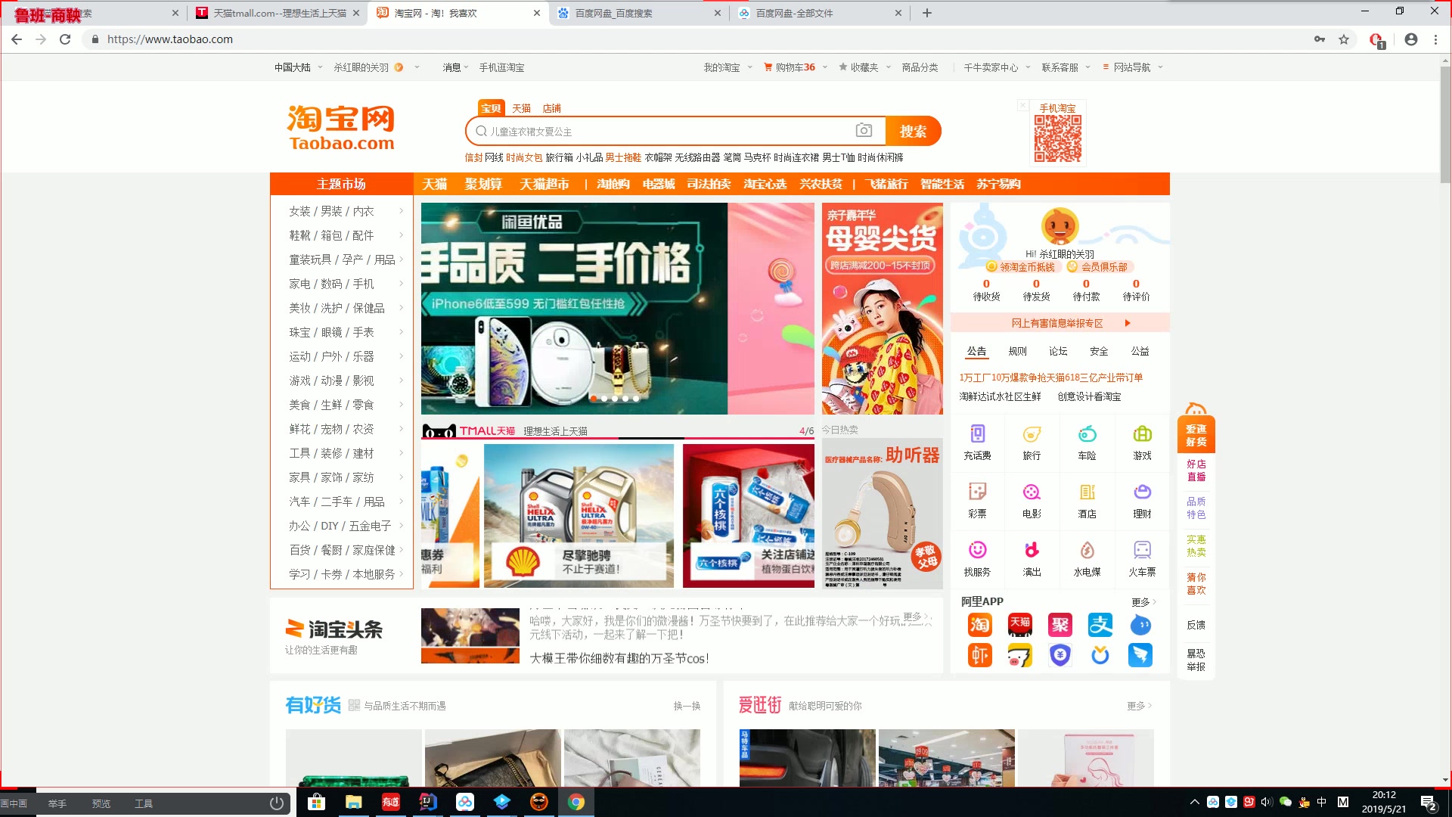Expand the 女装 / 男装 / 内衣 category

342,211
